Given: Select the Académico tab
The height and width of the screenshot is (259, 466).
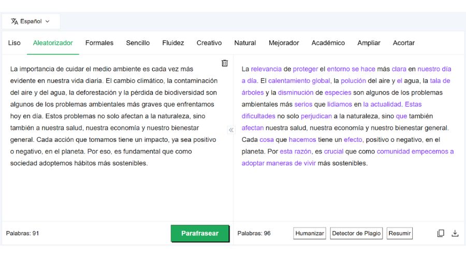Looking at the screenshot, I should (328, 43).
